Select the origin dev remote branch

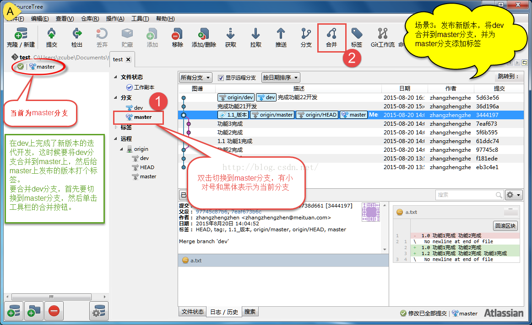(x=141, y=158)
